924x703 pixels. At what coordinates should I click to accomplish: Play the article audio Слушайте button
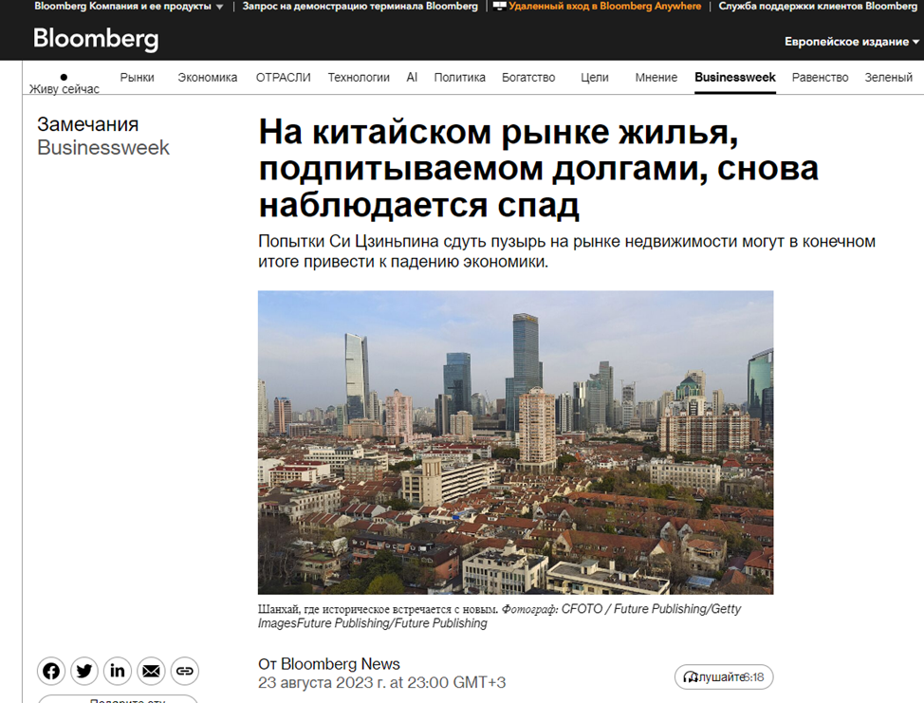724,677
